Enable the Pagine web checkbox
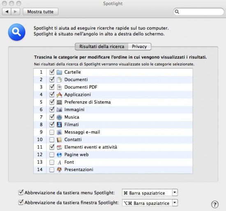Image resolution: width=226 pixels, height=211 pixels. pos(52,155)
